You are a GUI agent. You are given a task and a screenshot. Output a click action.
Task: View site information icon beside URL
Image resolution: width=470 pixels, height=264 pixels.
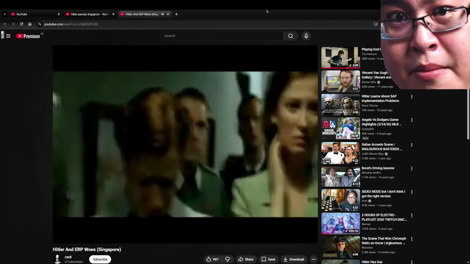click(x=40, y=24)
